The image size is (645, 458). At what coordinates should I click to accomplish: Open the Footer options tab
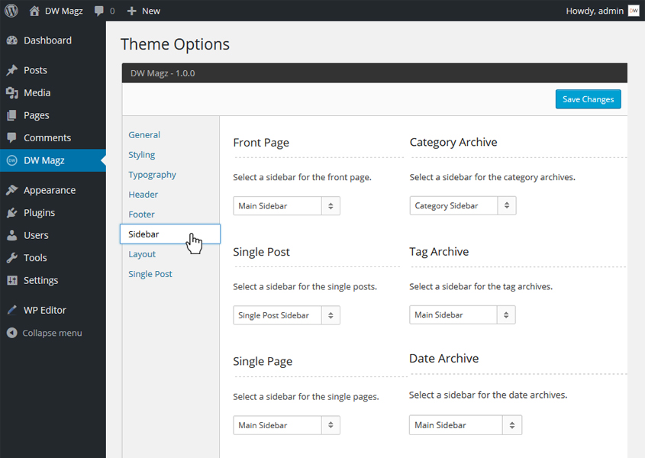[x=141, y=214]
